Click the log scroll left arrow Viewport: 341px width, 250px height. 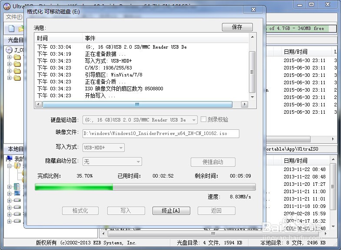[39, 104]
